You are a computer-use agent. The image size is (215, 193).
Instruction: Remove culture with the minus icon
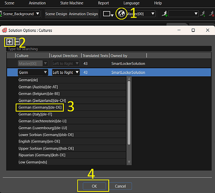click(17, 42)
